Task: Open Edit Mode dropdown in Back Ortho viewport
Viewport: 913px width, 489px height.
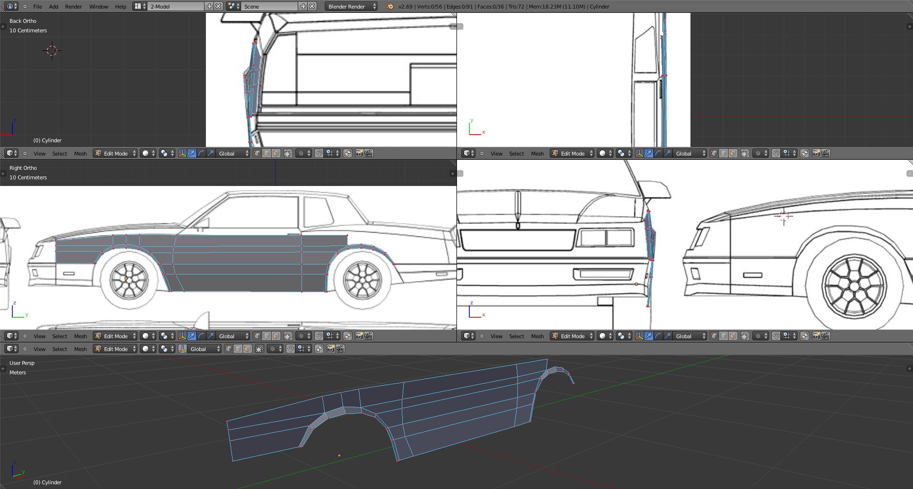Action: click(115, 153)
